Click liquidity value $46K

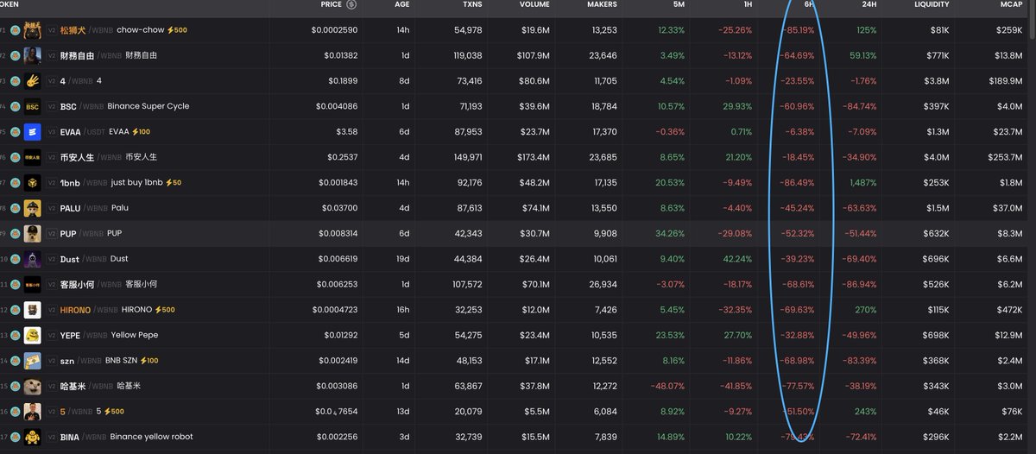click(938, 412)
